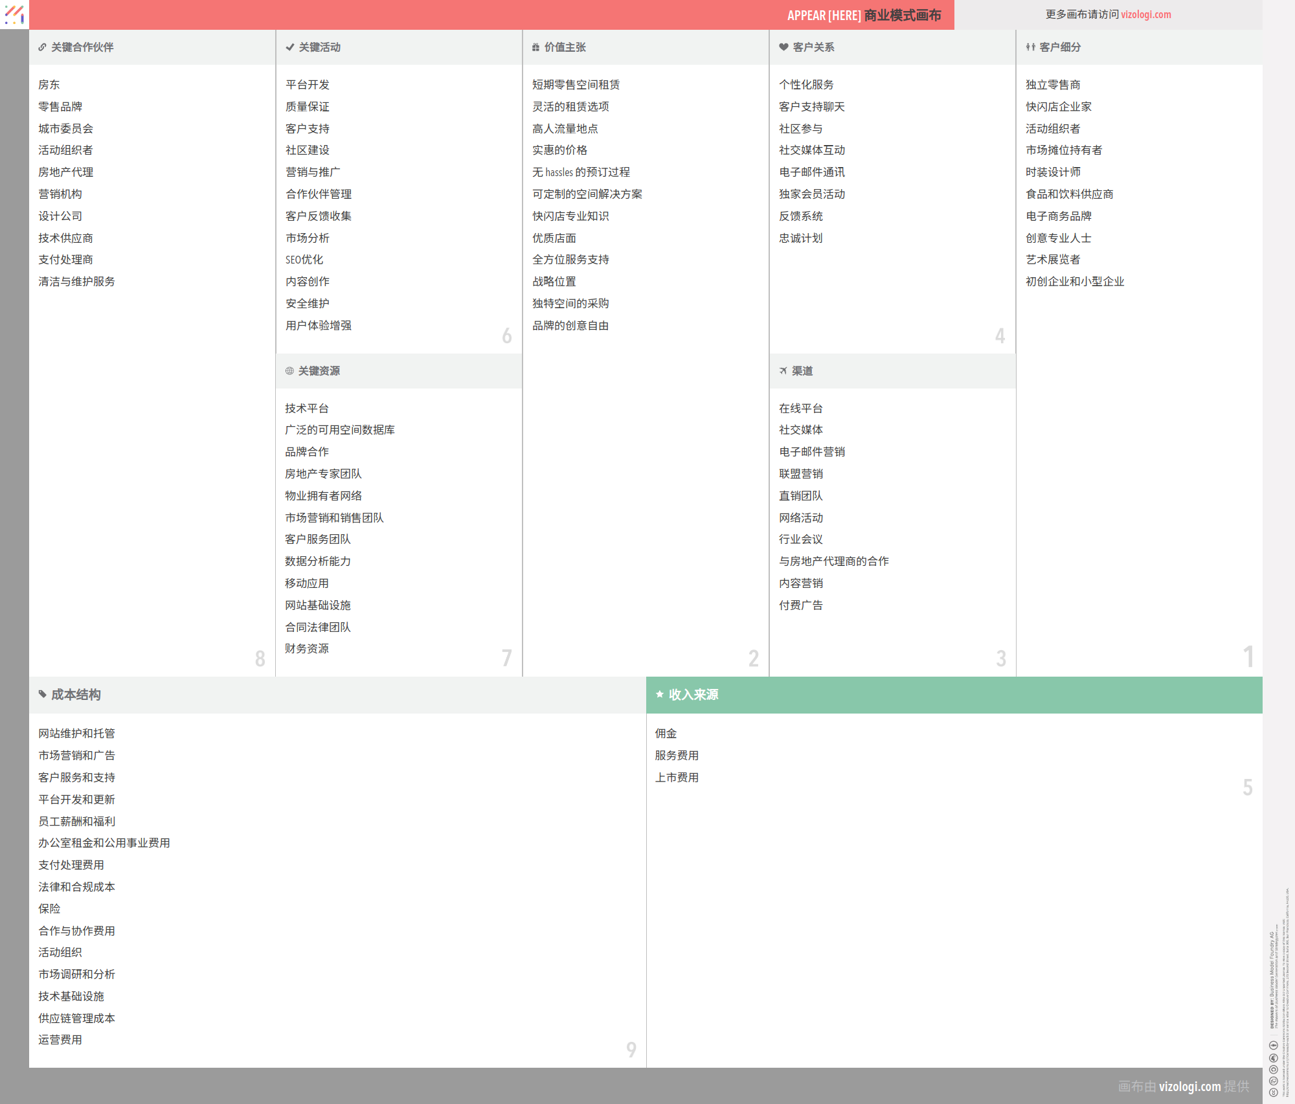Click the 佣金 revenue stream entry
The height and width of the screenshot is (1104, 1295).
[x=666, y=734]
